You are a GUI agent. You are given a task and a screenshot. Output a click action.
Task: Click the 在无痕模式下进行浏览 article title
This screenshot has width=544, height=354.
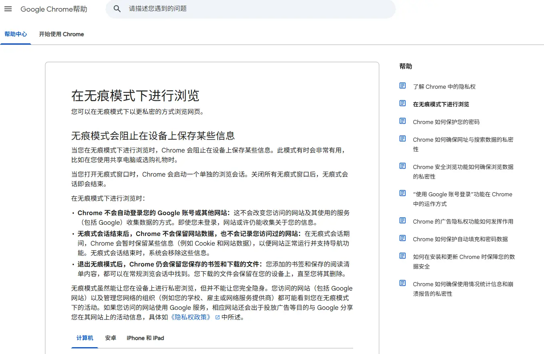click(135, 96)
